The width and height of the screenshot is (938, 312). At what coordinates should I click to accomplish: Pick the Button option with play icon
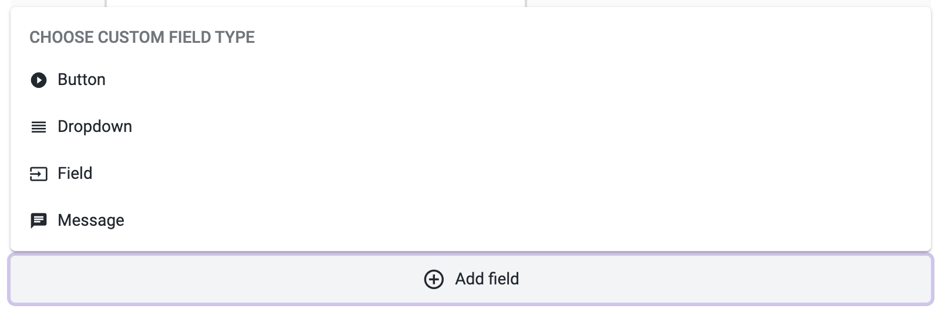tap(471, 80)
